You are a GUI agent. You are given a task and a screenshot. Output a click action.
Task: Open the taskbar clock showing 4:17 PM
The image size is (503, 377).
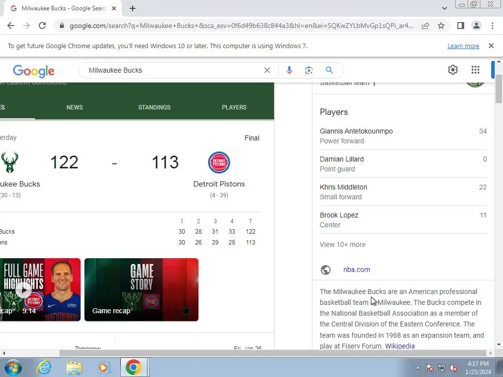coord(478,368)
